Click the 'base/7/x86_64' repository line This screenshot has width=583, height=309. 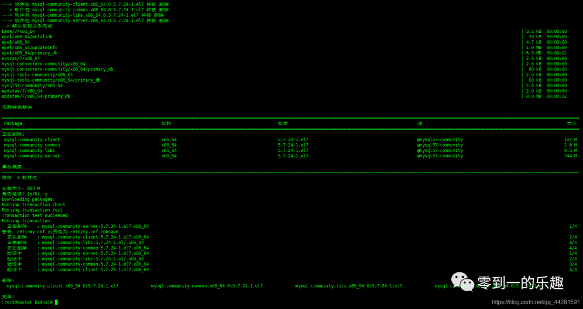[x=18, y=32]
